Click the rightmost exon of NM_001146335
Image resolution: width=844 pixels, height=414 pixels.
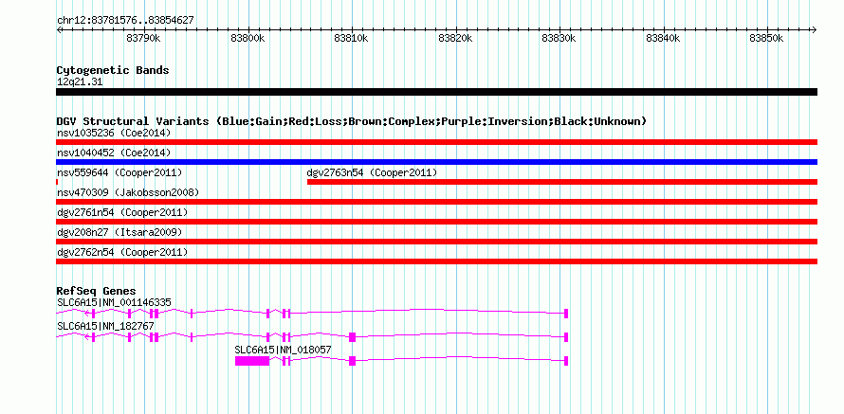(x=566, y=314)
